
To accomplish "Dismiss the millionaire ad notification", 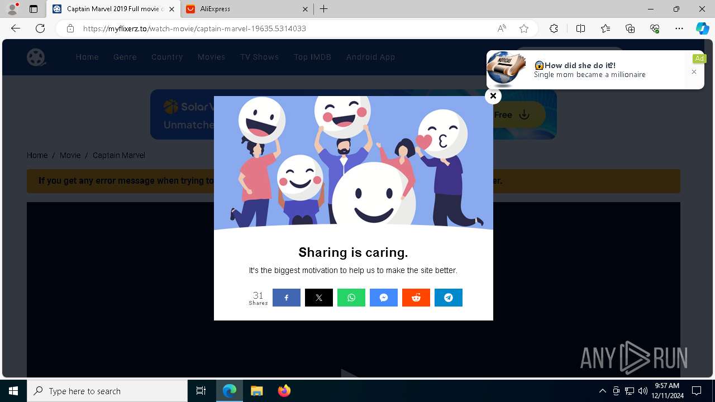I will tap(694, 72).
